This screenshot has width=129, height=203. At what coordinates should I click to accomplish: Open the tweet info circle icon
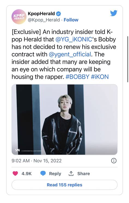pos(114,161)
